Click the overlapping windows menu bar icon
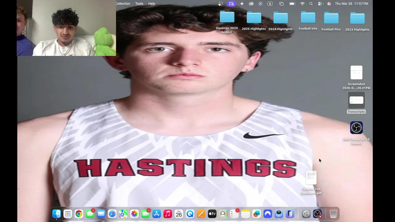The image size is (395, 222). pos(281,4)
